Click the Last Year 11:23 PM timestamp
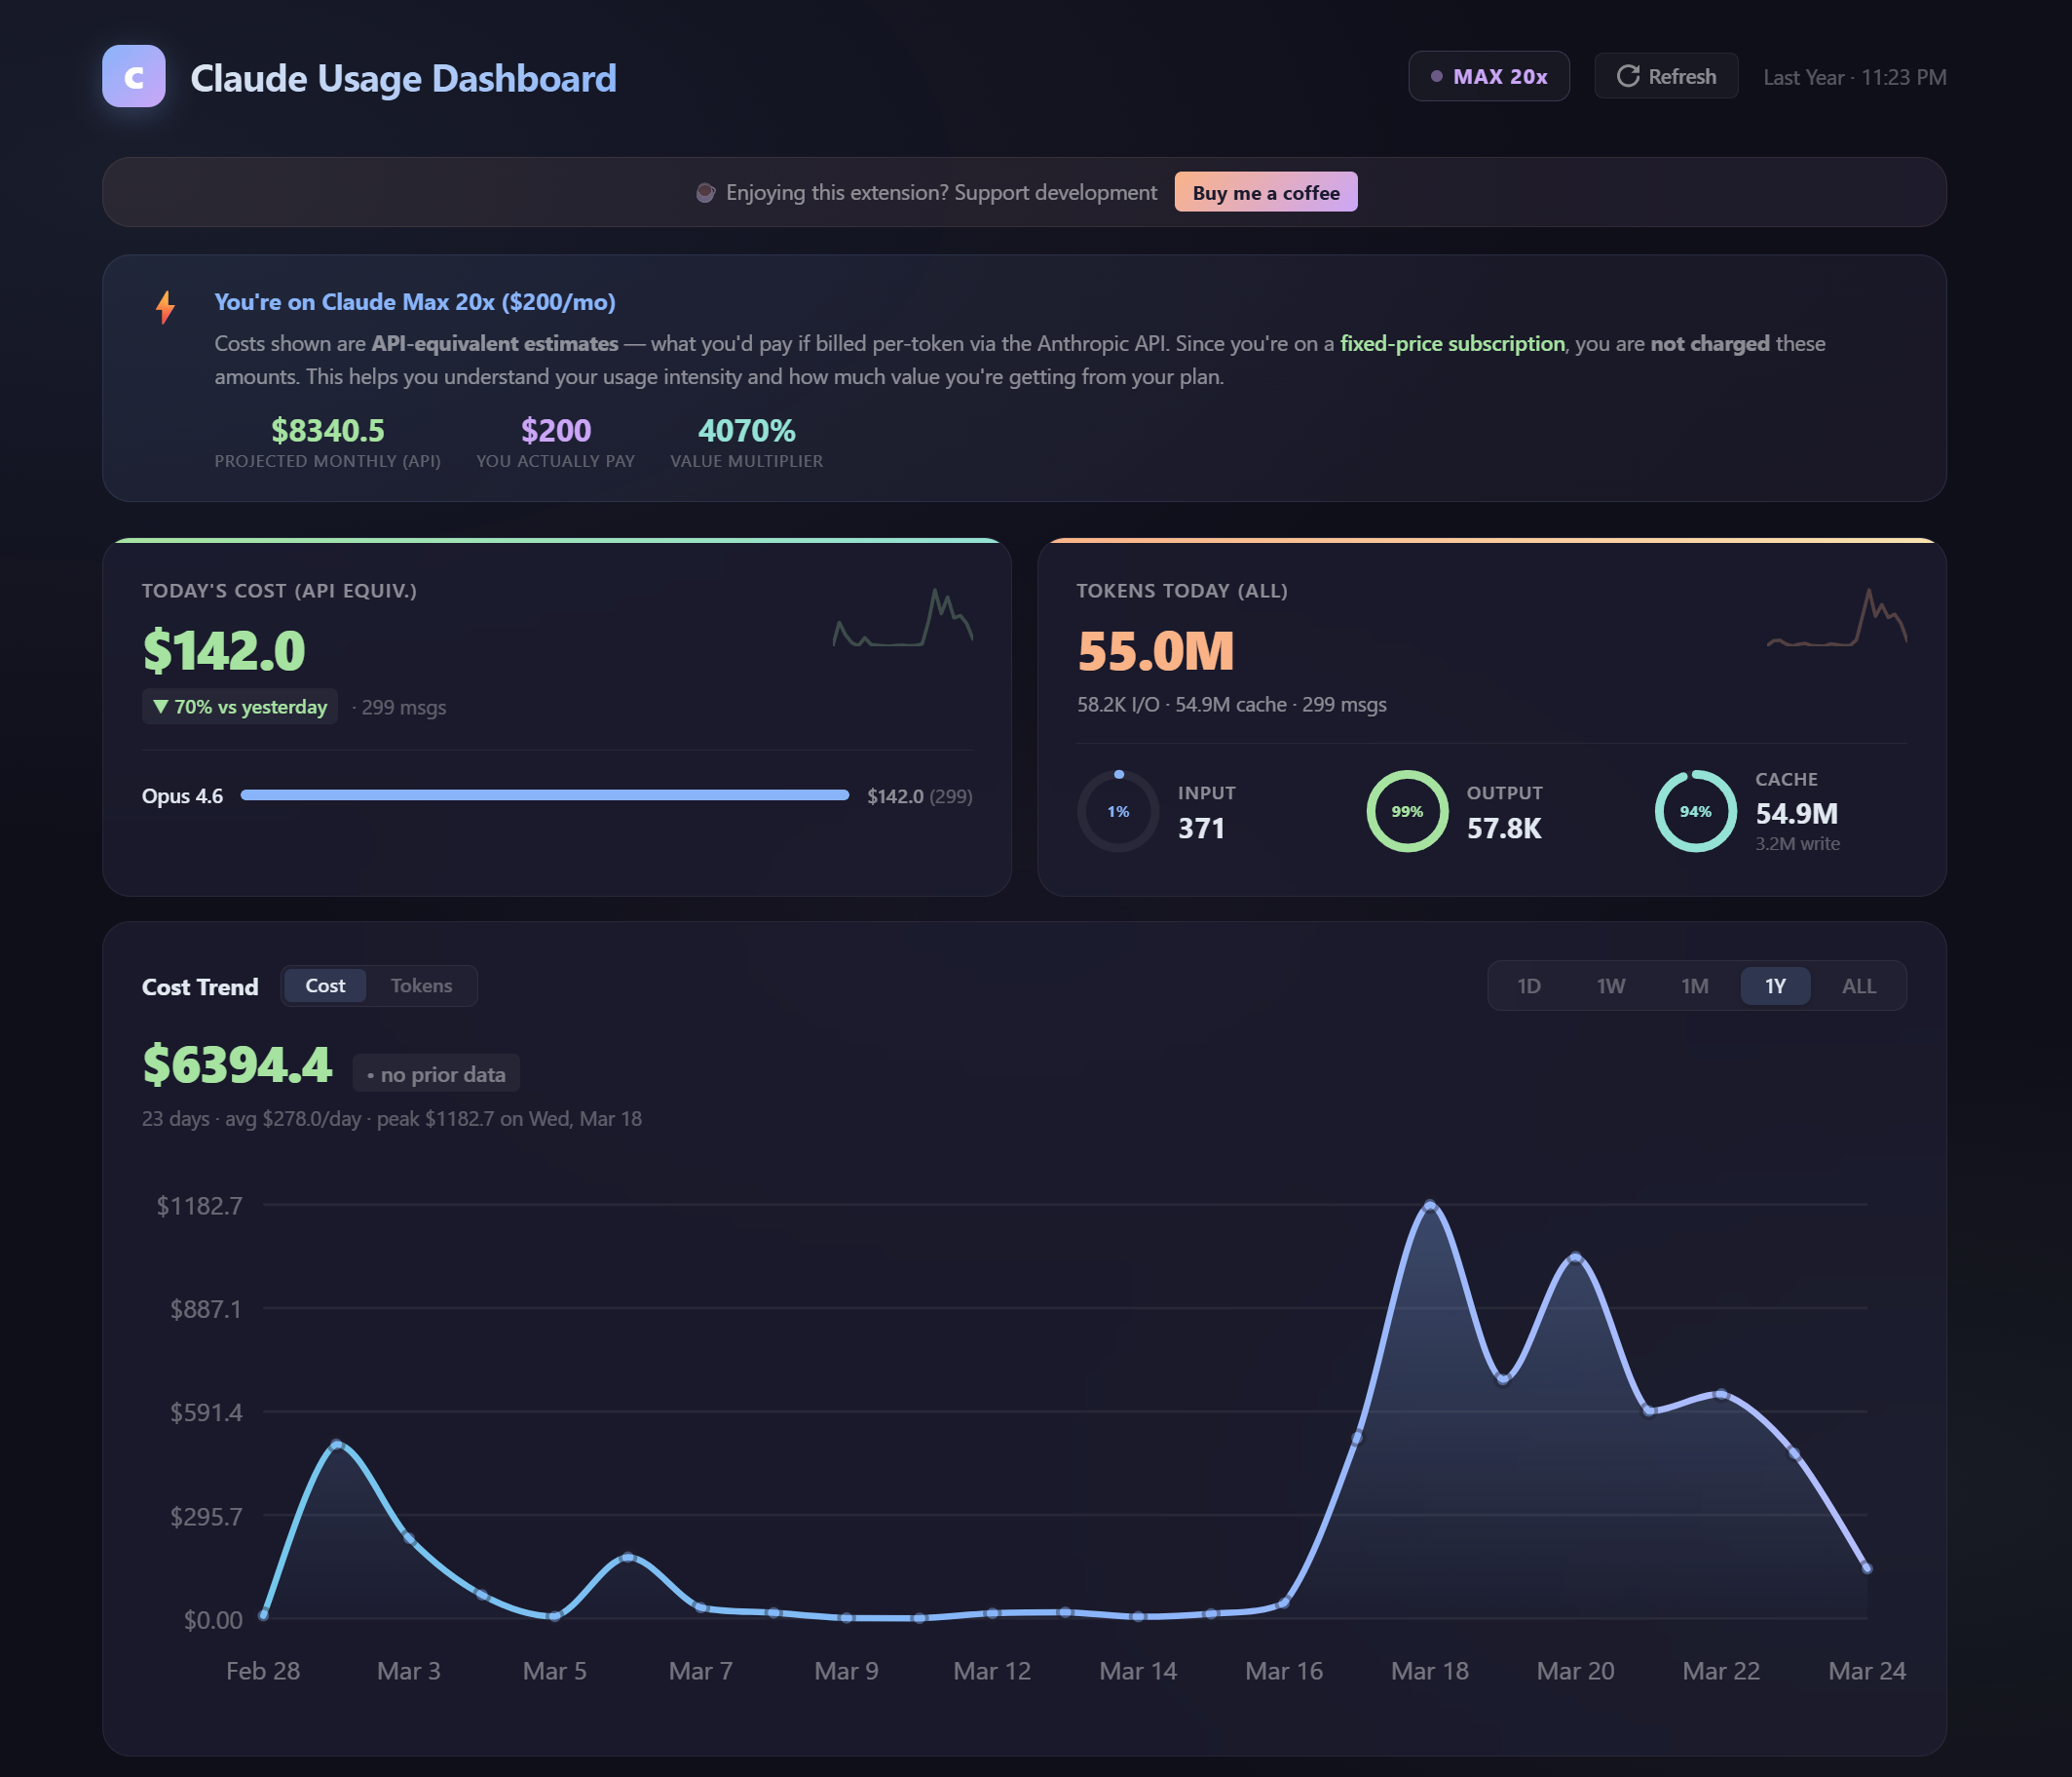 click(x=1855, y=77)
